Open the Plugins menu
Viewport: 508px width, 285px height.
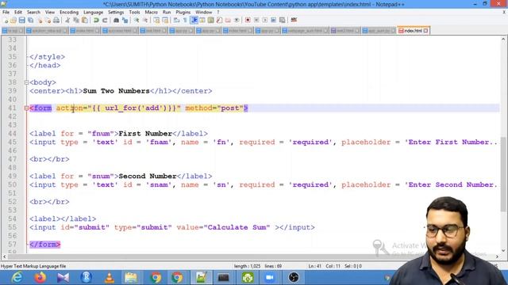pyautogui.click(x=183, y=12)
